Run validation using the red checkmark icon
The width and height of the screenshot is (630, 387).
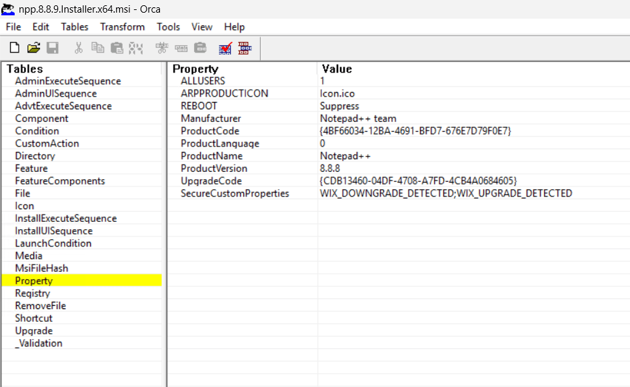pos(225,47)
